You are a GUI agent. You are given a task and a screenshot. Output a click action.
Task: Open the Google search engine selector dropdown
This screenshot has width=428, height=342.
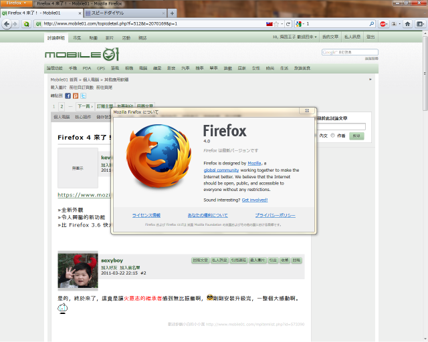(300, 24)
